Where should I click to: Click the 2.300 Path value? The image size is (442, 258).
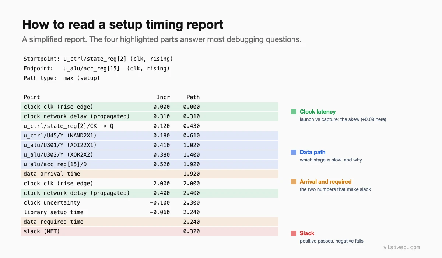coord(192,203)
